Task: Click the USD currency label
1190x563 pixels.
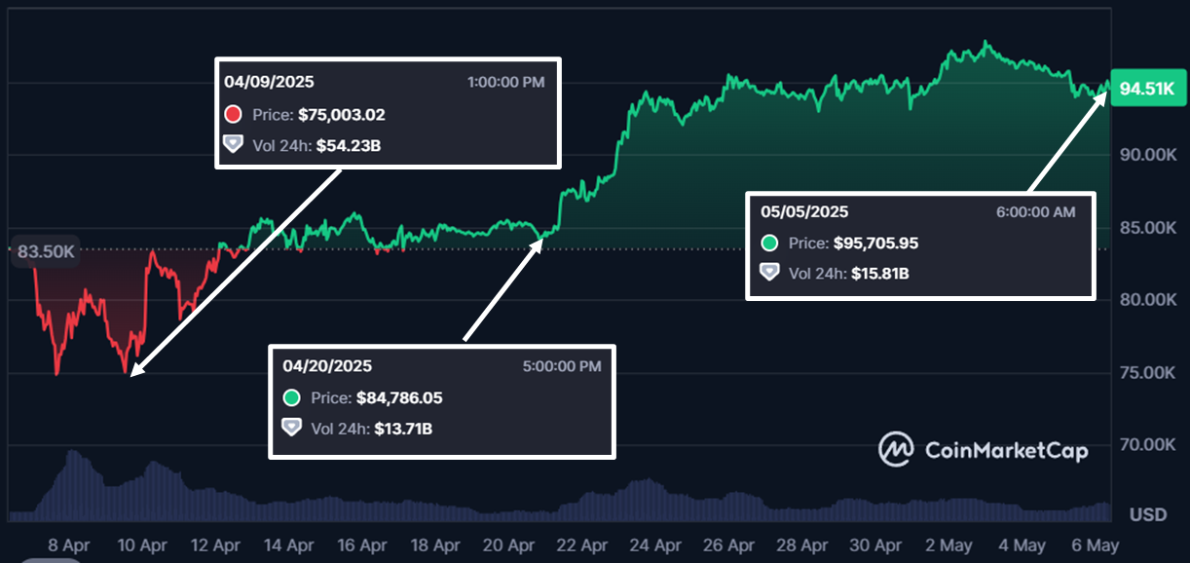Action: [1148, 514]
